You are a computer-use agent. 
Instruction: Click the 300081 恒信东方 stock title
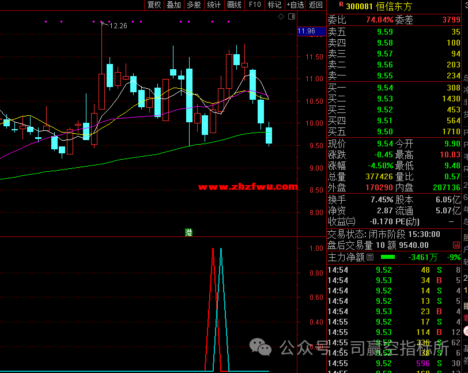(379, 6)
